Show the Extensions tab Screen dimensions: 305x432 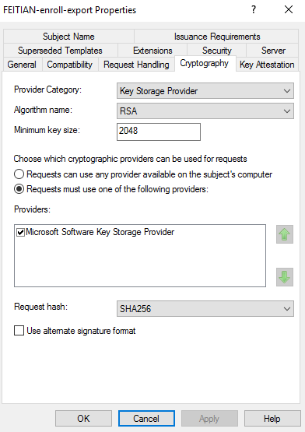(x=152, y=51)
